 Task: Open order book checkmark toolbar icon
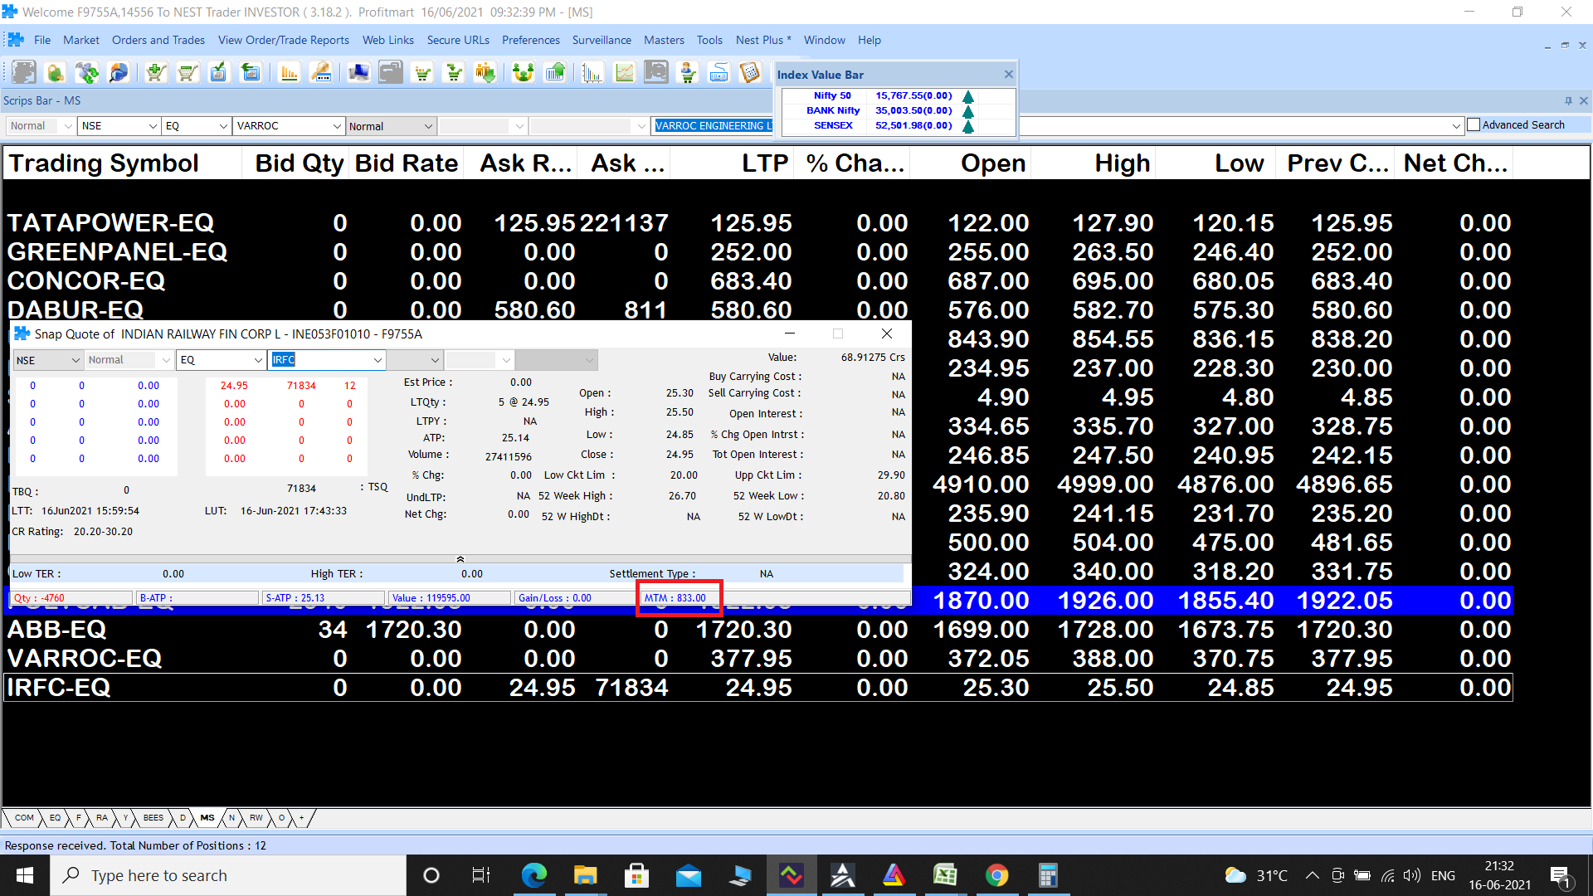218,73
